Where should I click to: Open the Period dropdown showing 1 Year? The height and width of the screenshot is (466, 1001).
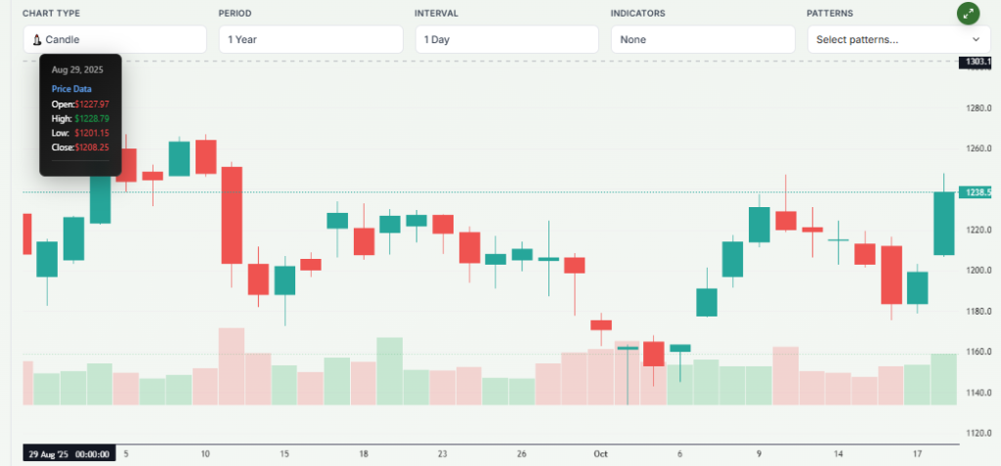[x=311, y=40]
